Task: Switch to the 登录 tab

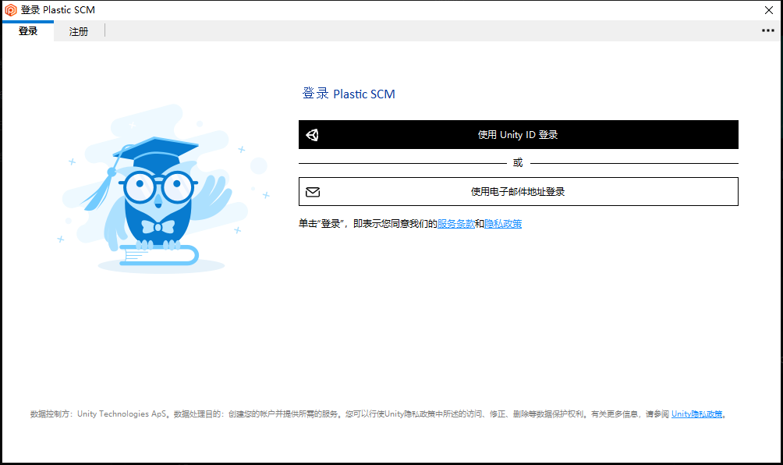Action: (x=28, y=31)
